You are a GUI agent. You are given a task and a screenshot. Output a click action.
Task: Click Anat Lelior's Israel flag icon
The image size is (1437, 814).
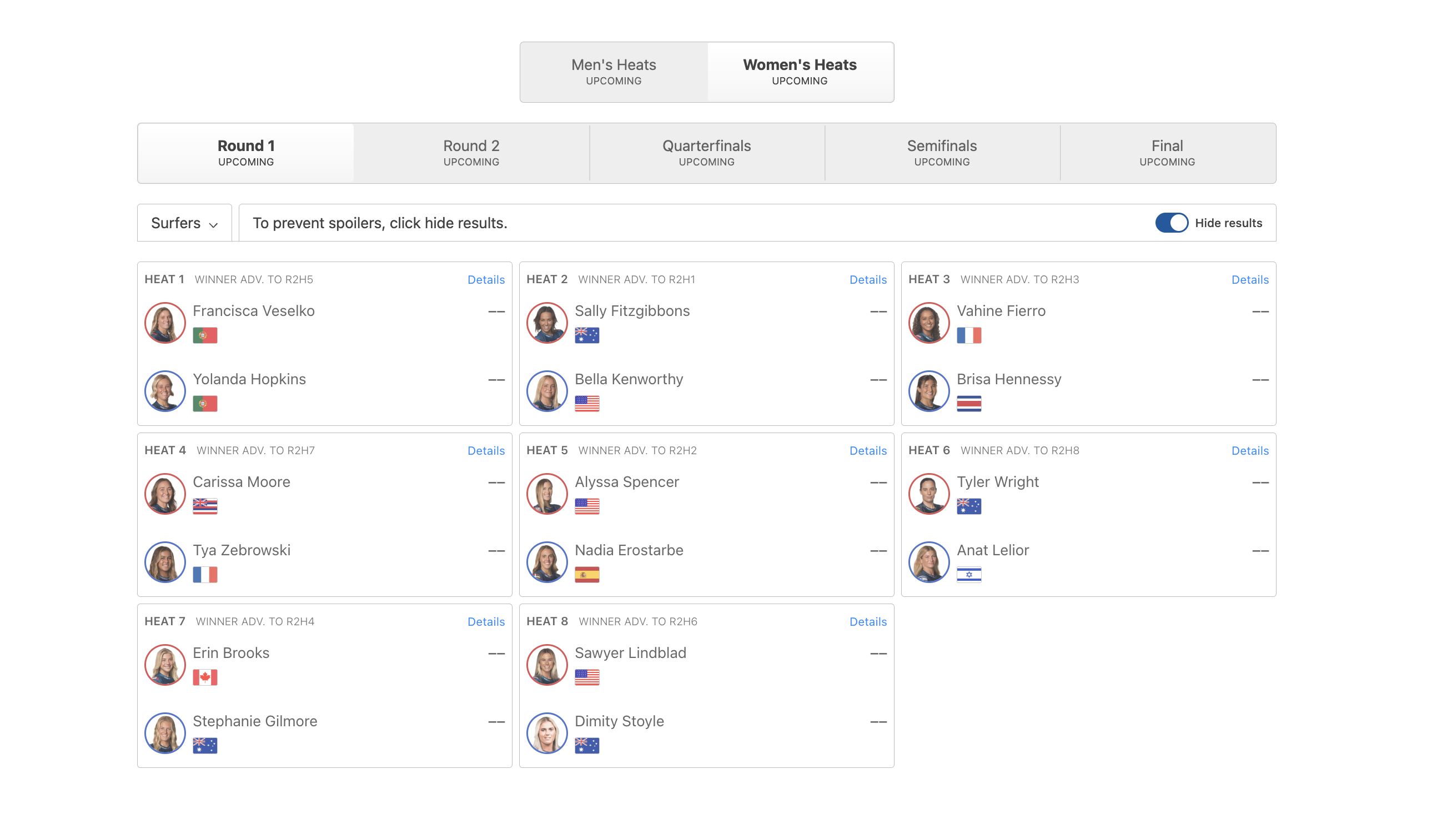(x=968, y=575)
